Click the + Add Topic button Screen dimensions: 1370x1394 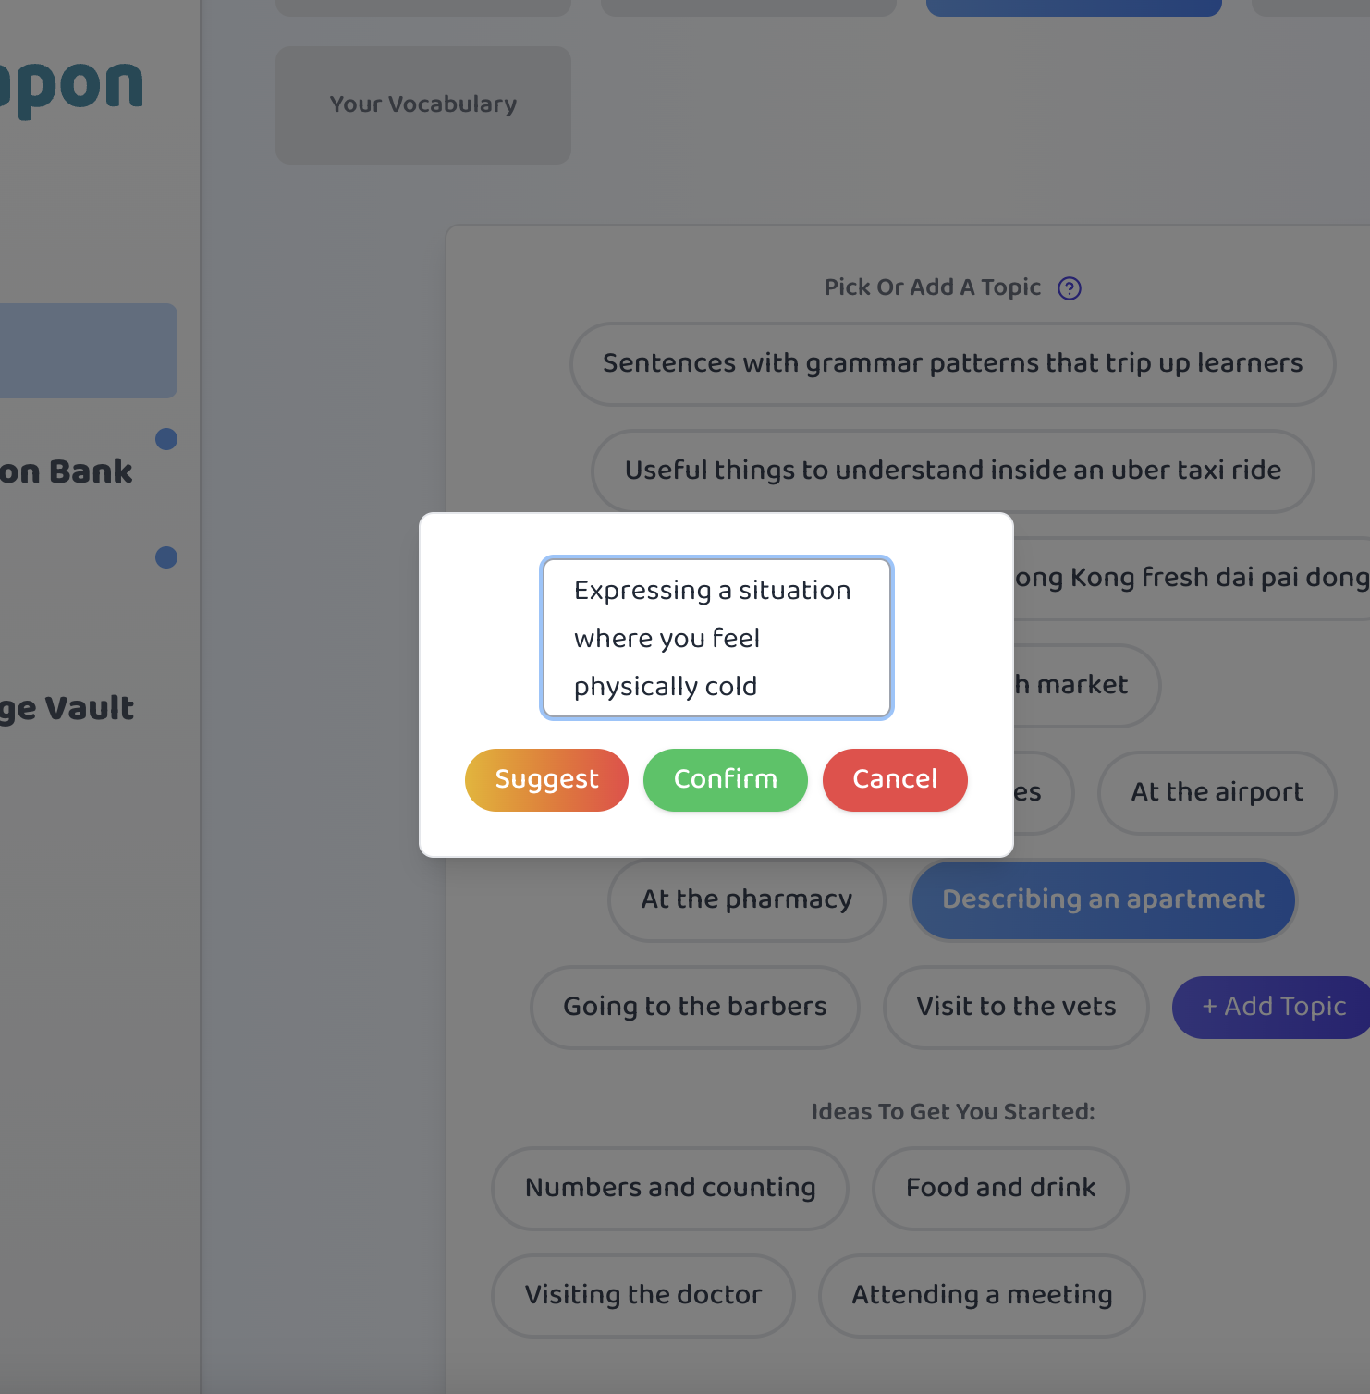point(1272,1007)
